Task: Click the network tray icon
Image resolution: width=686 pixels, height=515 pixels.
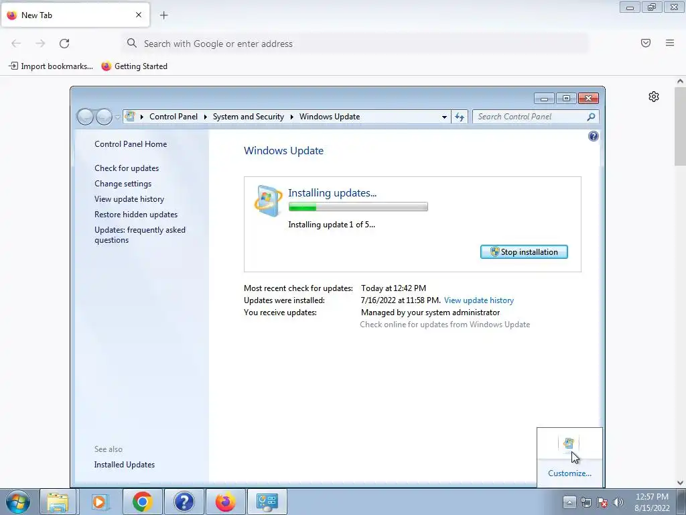Action: (x=586, y=502)
